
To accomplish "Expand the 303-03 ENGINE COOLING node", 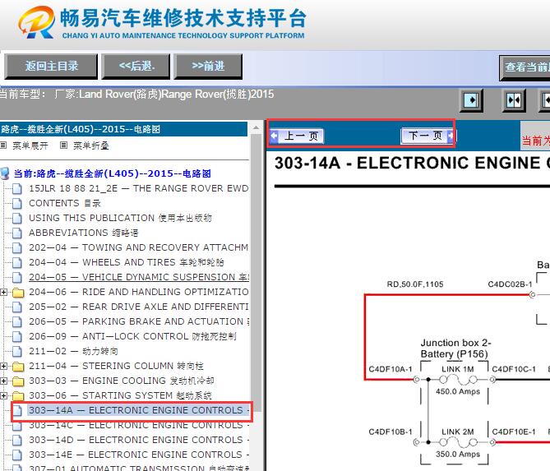I will [x=3, y=381].
